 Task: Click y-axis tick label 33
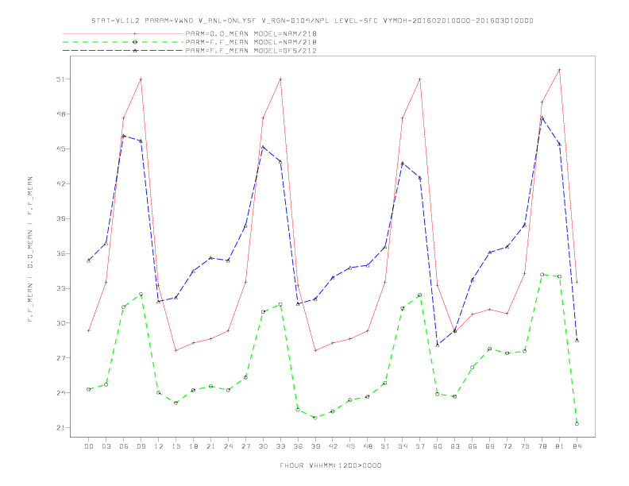60,288
